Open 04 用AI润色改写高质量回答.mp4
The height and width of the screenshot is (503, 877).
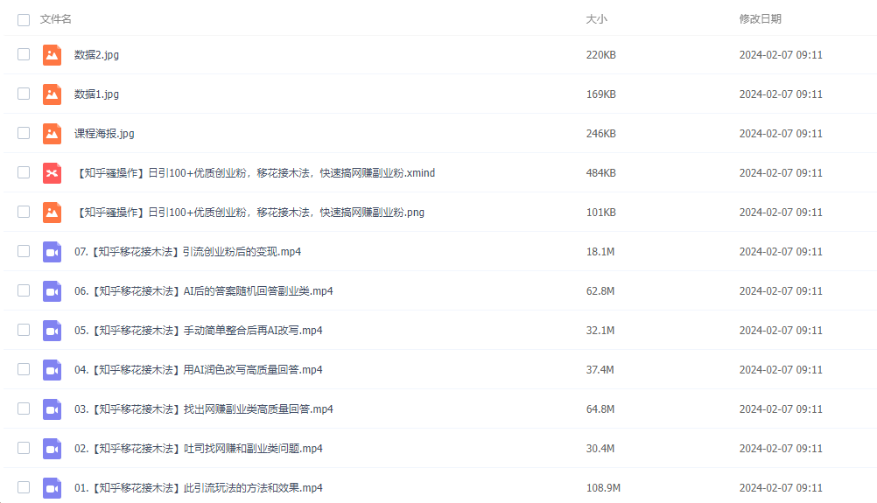(198, 369)
